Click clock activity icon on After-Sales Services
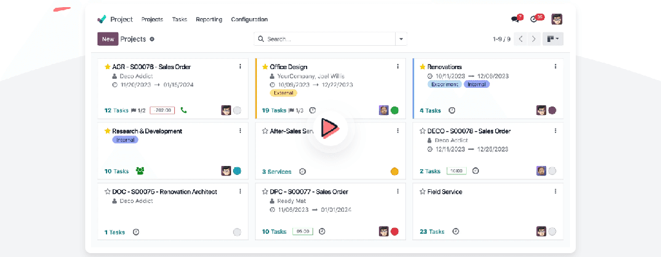 coord(302,171)
